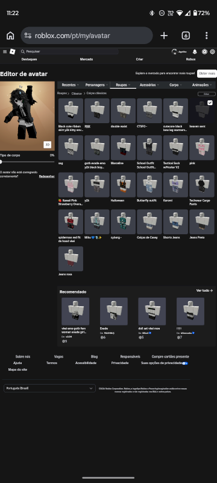
Task: Click verified badge next to doll set creator
Action: (150, 333)
